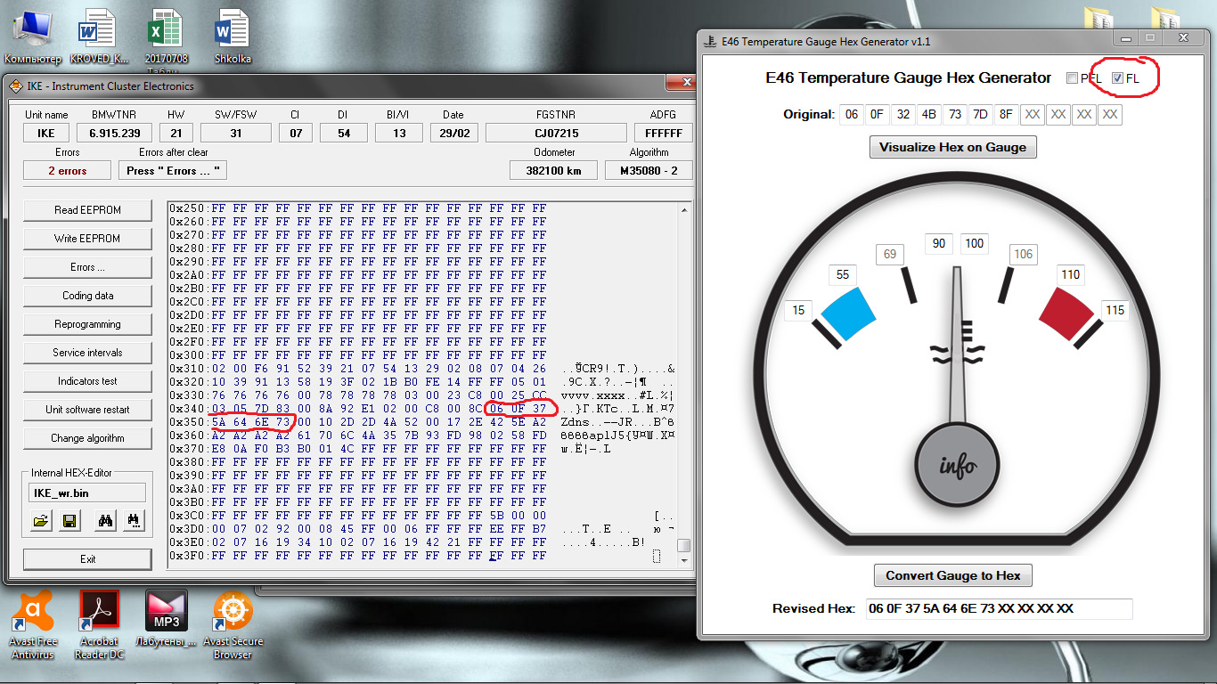Enable the PFL checkbox
This screenshot has width=1217, height=684.
click(1072, 78)
